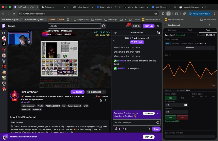Switch to the Extensions browser tab
The image size is (218, 141).
53,7
